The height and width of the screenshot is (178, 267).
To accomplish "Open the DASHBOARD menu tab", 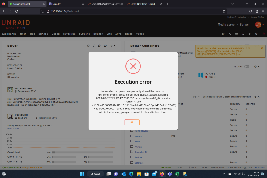I will coord(9,34).
